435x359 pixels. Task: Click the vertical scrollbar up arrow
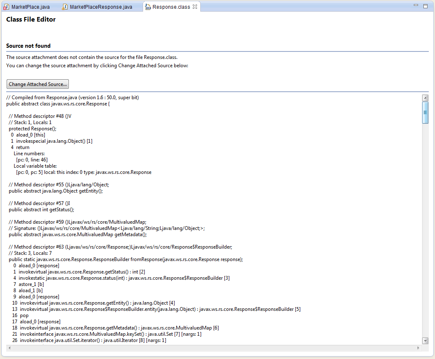(x=425, y=98)
